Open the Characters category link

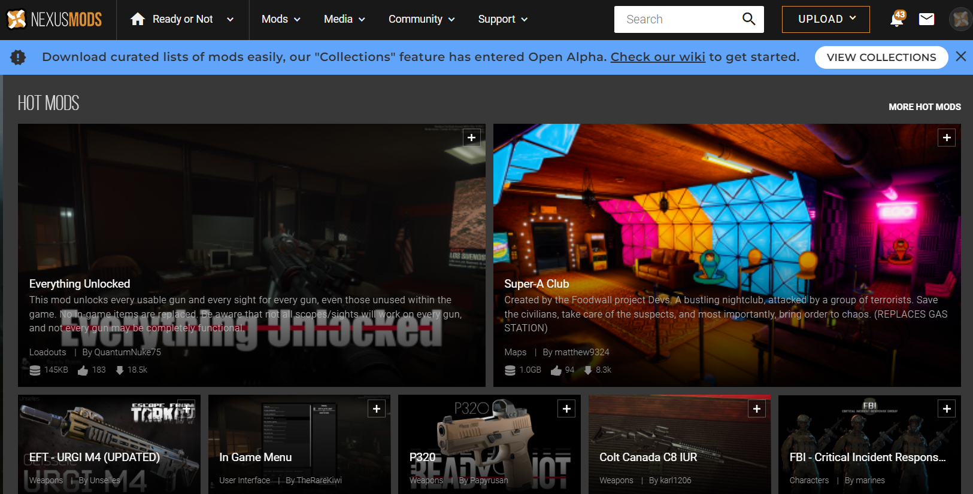[x=810, y=480]
